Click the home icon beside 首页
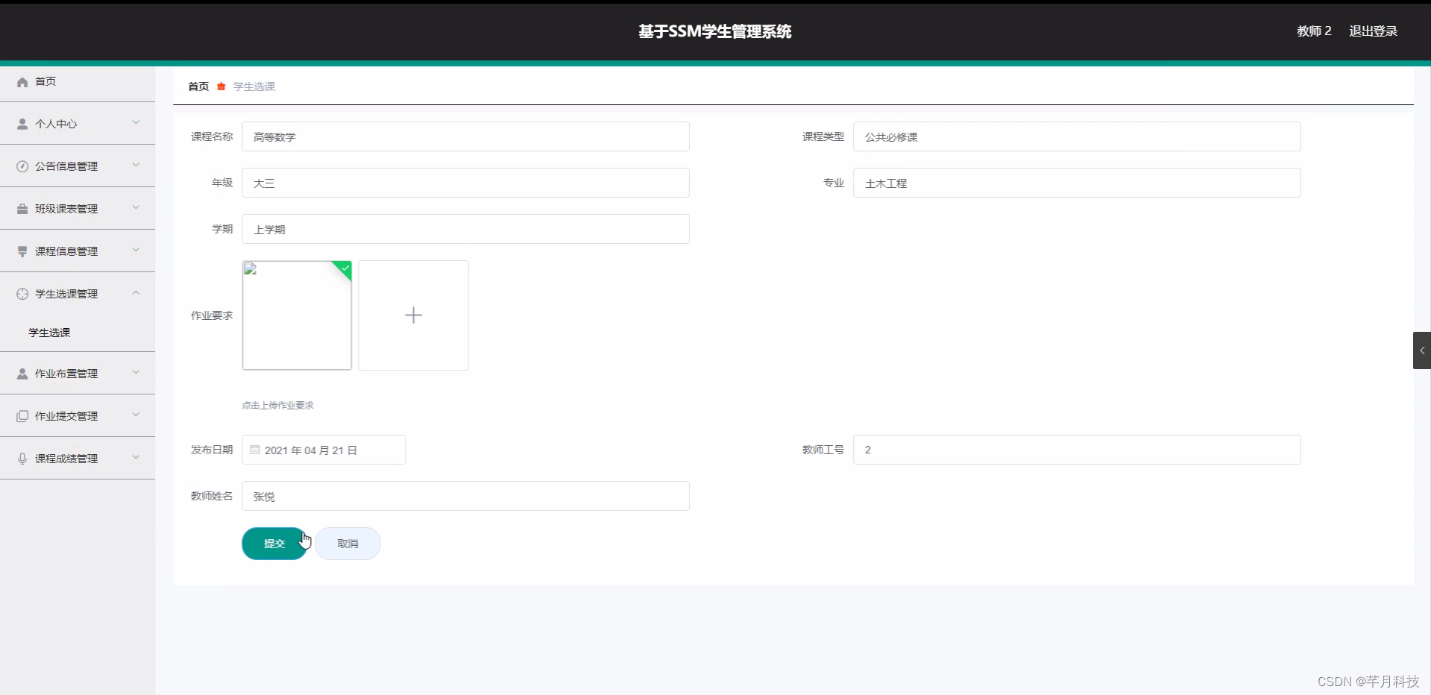This screenshot has height=695, width=1431. (22, 81)
